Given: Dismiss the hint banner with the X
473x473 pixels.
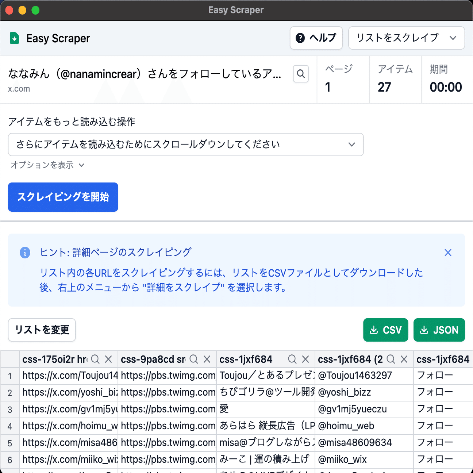Looking at the screenshot, I should click(x=448, y=253).
